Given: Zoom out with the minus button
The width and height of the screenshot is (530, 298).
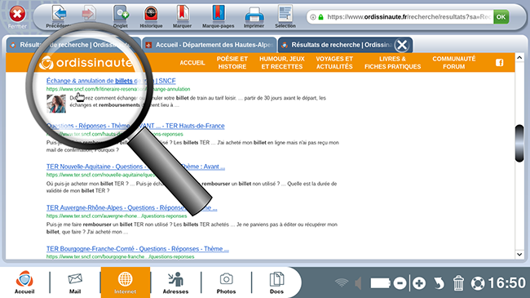Looking at the screenshot, I should 400,283.
